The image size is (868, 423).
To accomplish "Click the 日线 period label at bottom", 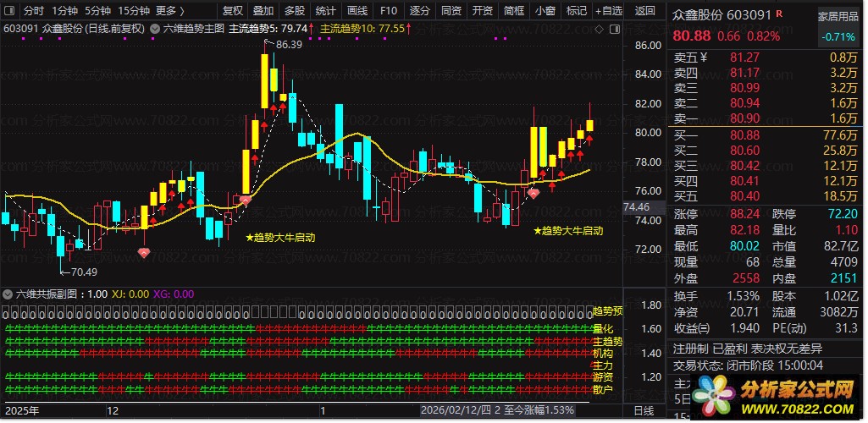I will click(644, 411).
